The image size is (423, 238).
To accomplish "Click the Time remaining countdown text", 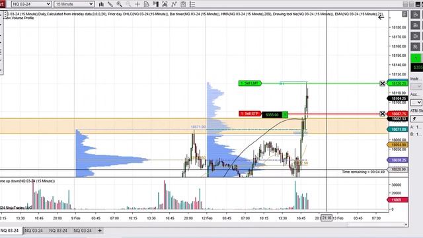I will pyautogui.click(x=363, y=172).
